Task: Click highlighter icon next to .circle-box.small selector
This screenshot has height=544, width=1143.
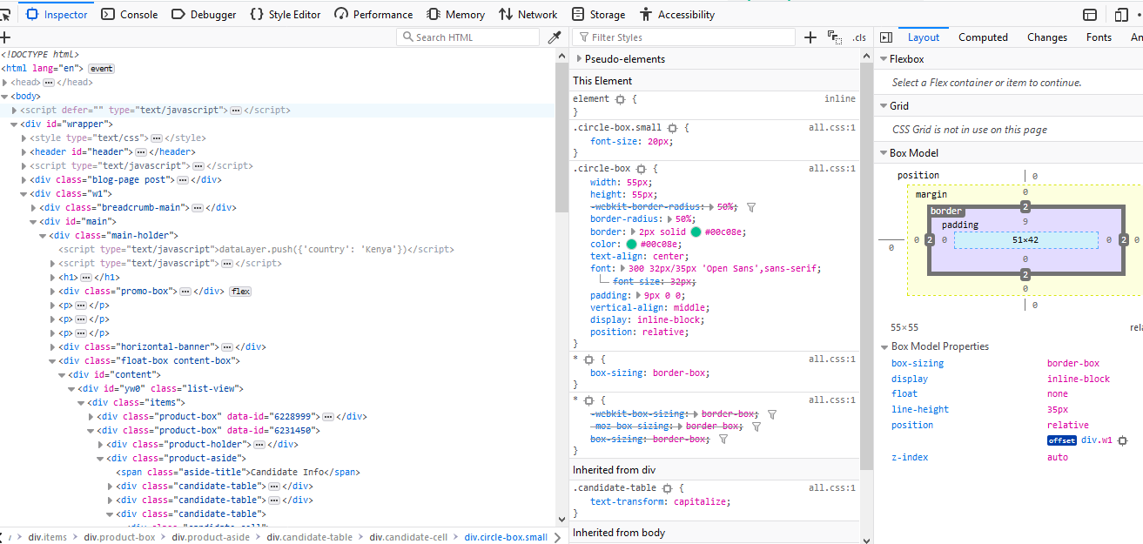Action: click(x=672, y=128)
